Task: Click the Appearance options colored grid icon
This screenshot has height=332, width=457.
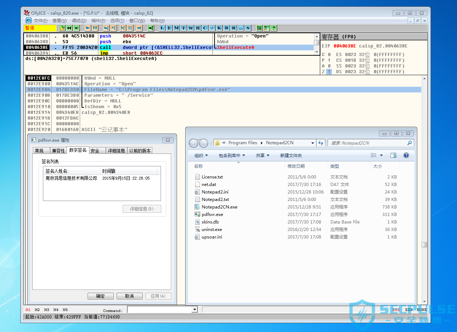Action: (266, 28)
